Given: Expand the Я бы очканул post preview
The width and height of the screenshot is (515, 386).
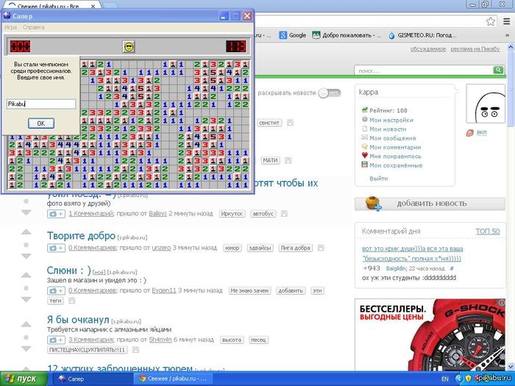Looking at the screenshot, I should (56, 340).
